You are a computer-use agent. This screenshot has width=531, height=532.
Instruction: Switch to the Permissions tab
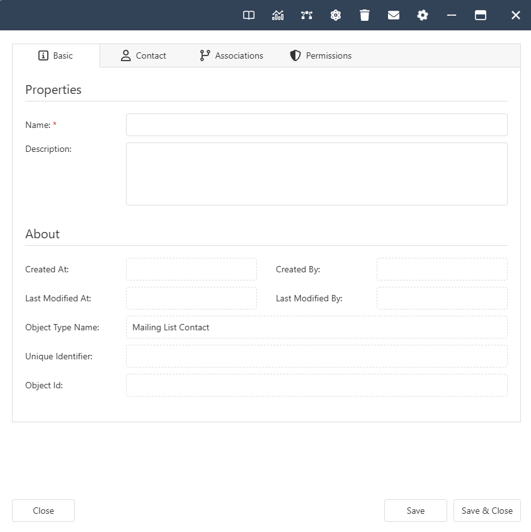(x=328, y=55)
